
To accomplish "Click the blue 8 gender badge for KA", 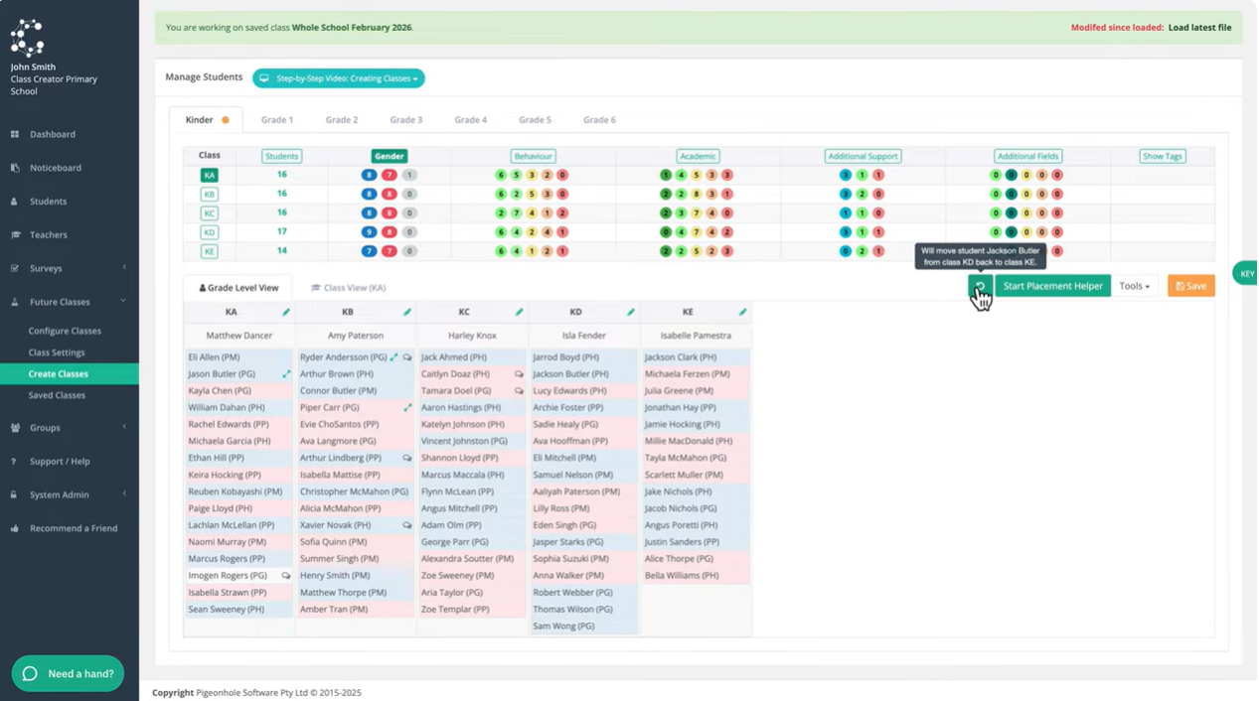I will (370, 175).
